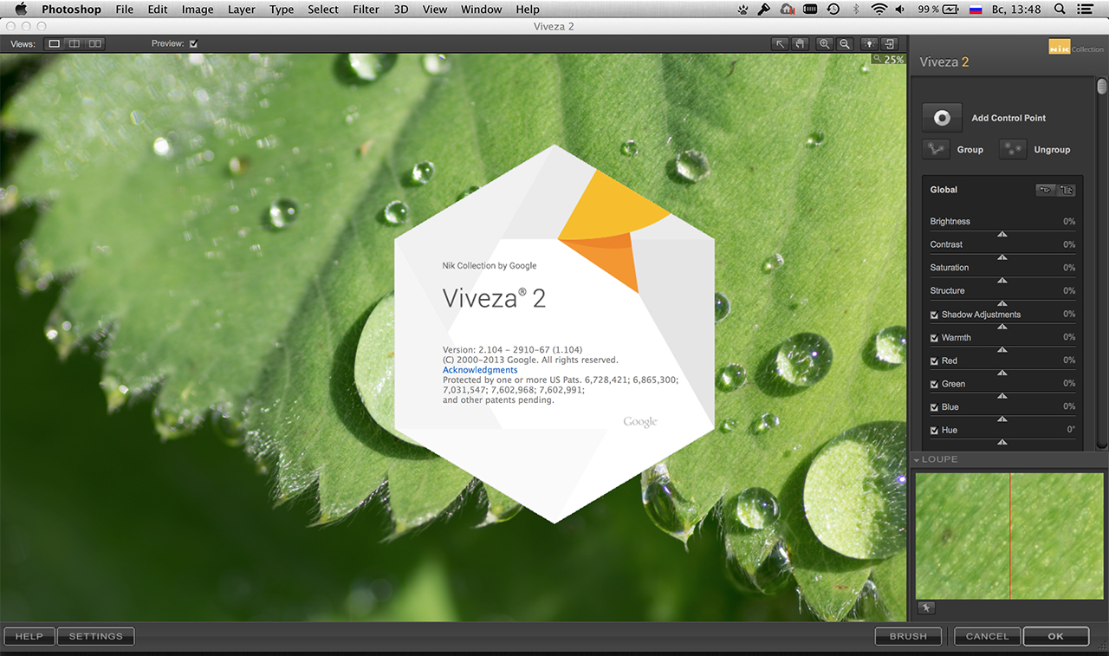1109x656 pixels.
Task: Select the split preview view
Action: [x=75, y=43]
